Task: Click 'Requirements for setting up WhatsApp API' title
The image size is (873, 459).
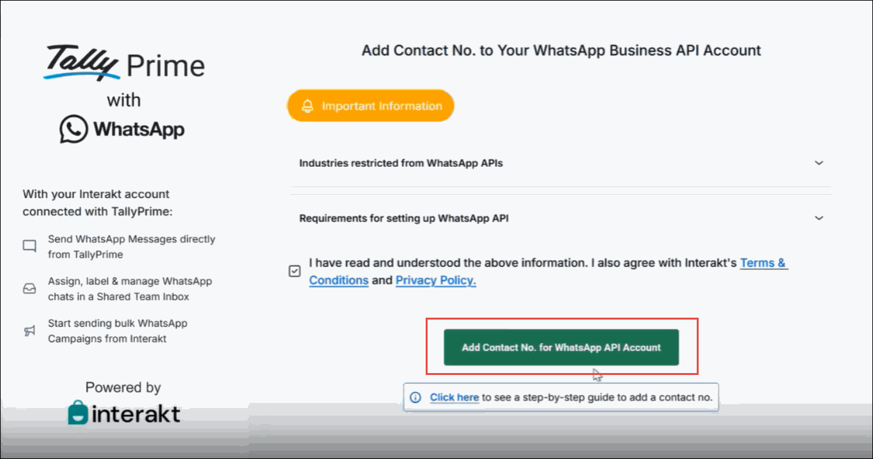Action: coord(403,218)
